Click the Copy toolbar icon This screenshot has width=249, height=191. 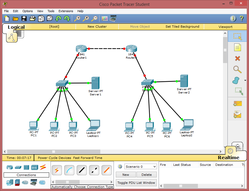pyautogui.click(x=41, y=19)
